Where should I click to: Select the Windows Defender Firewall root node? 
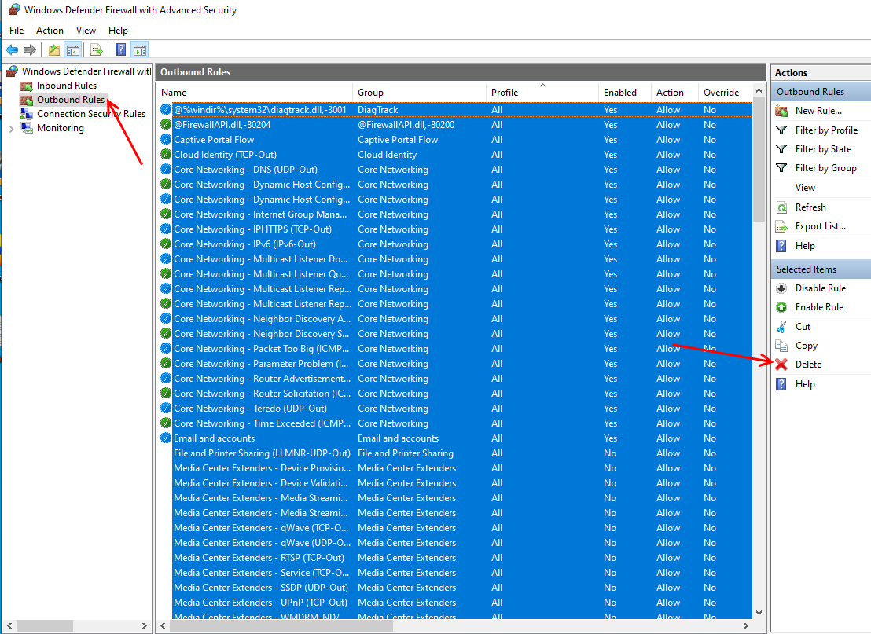[86, 71]
